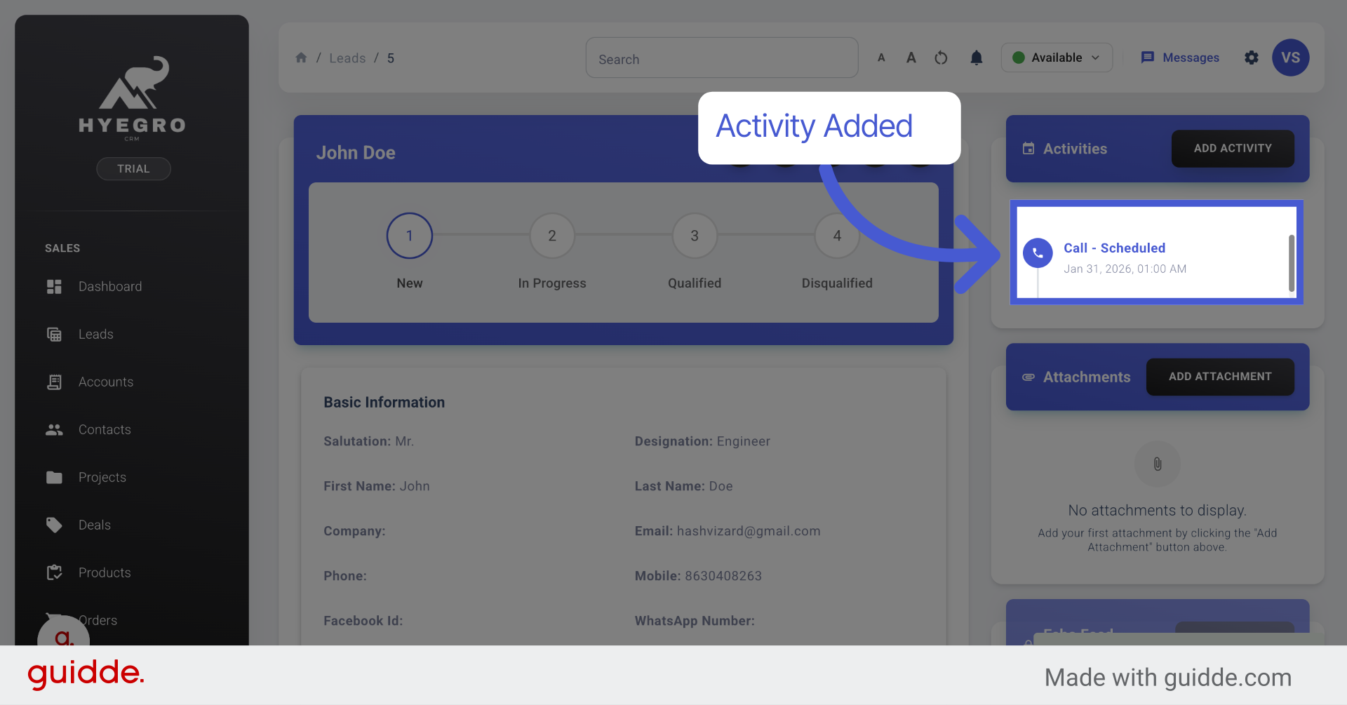Select stage 1 New circle
Screen dimensions: 1347x705
point(410,236)
